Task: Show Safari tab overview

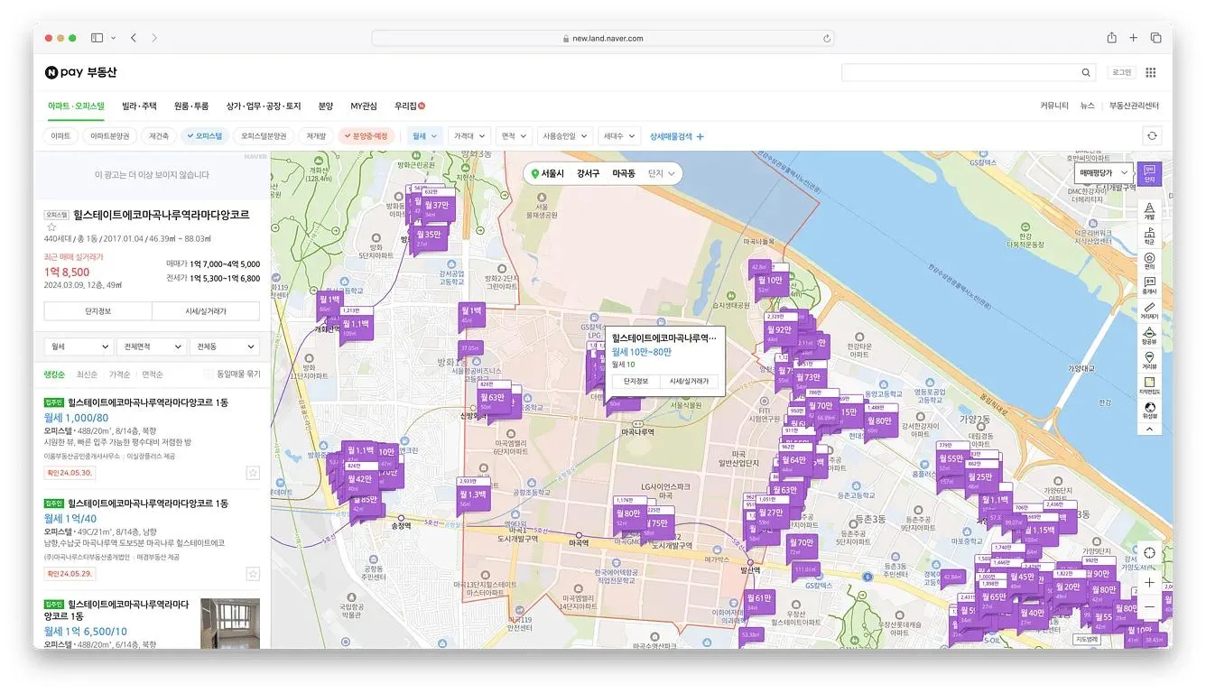Action: (1155, 38)
